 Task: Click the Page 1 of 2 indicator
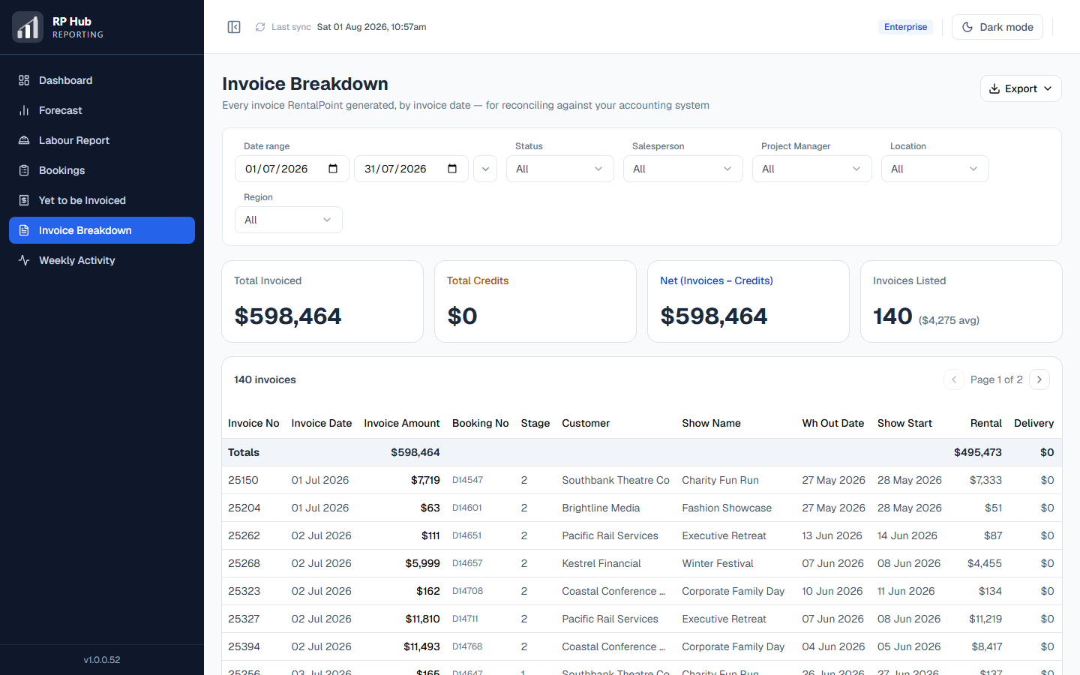coord(997,379)
